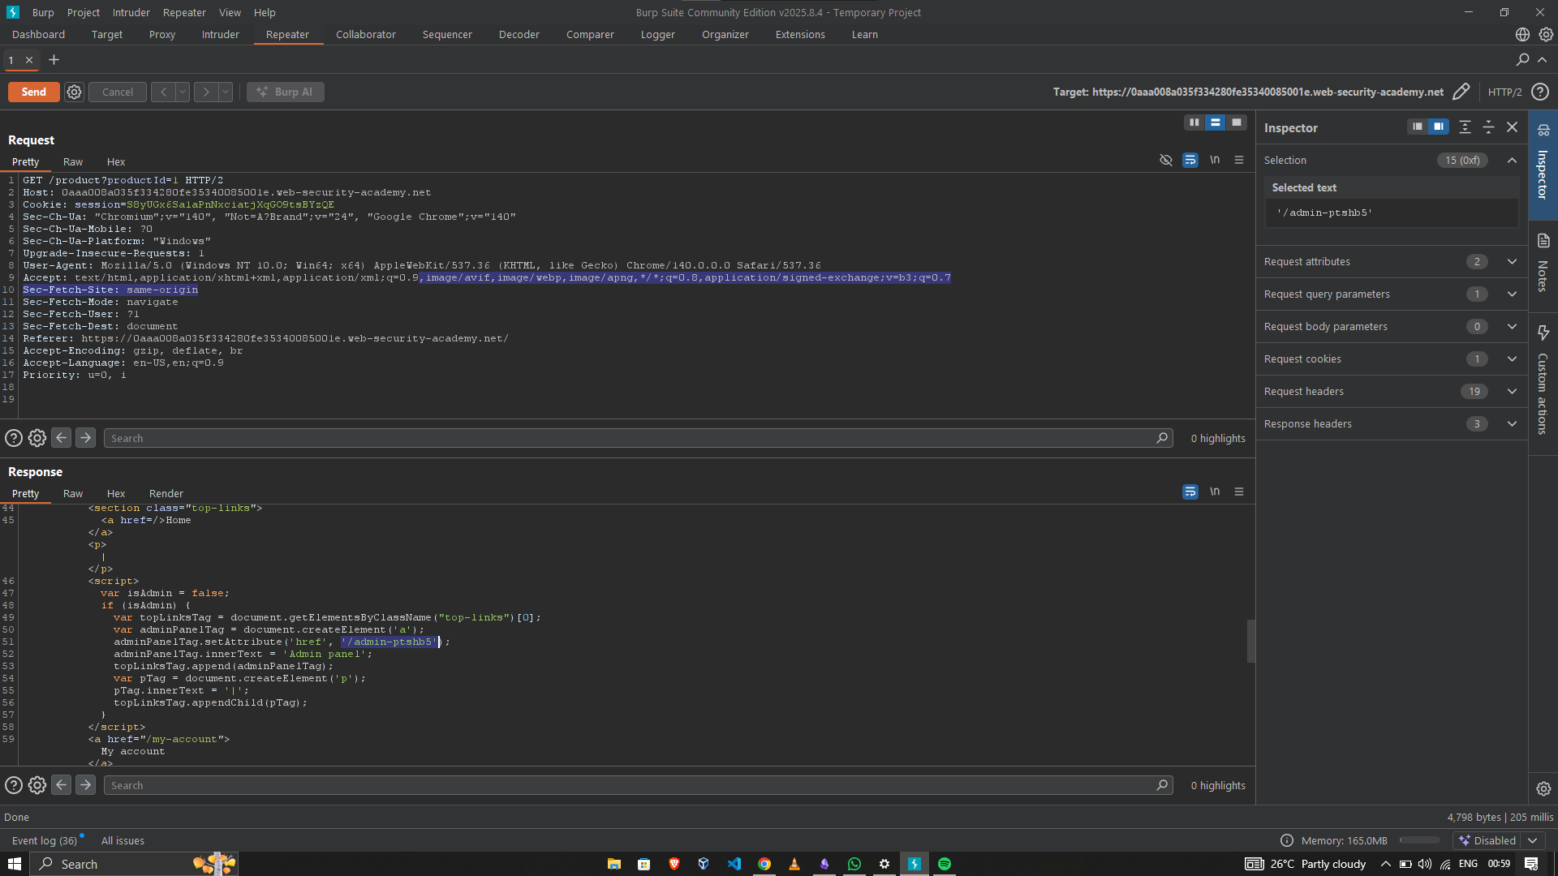The width and height of the screenshot is (1558, 876).
Task: Close the Inspector panel
Action: 1512,127
